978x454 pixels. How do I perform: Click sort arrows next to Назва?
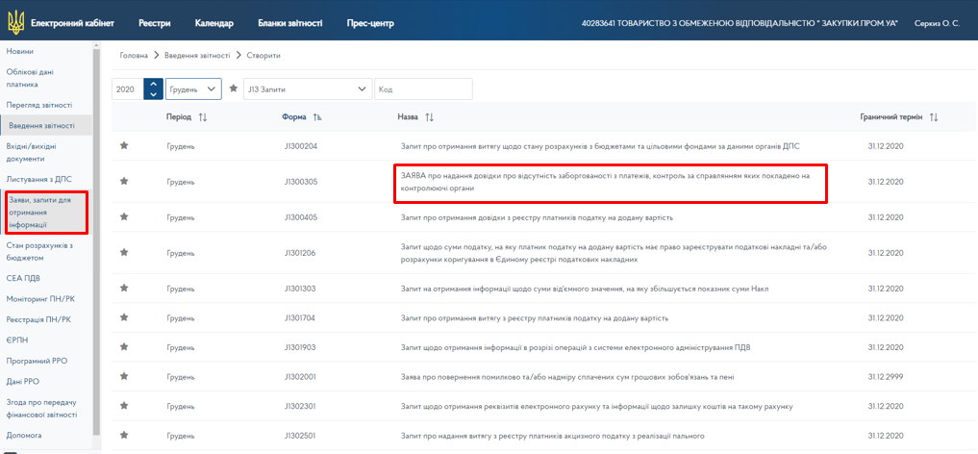tap(430, 117)
